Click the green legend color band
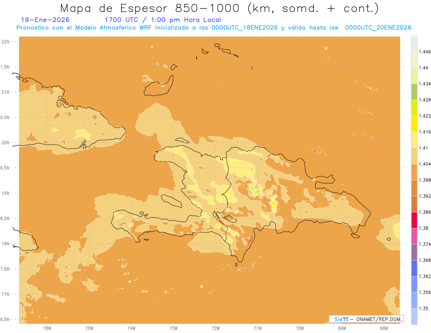The image size is (431, 333). click(414, 92)
